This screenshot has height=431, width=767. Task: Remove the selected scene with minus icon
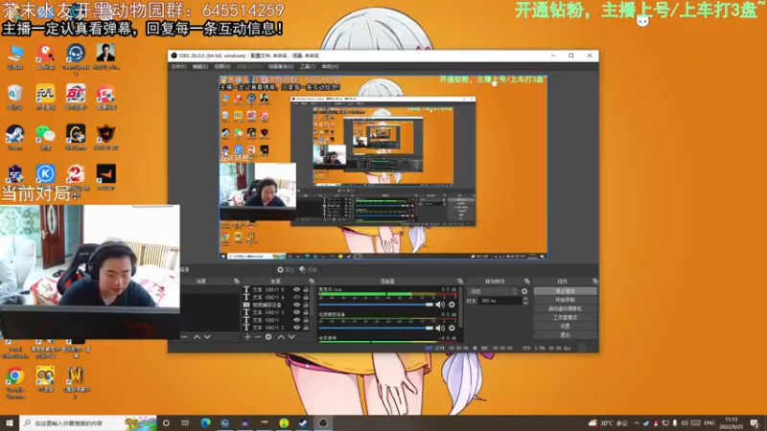184,337
